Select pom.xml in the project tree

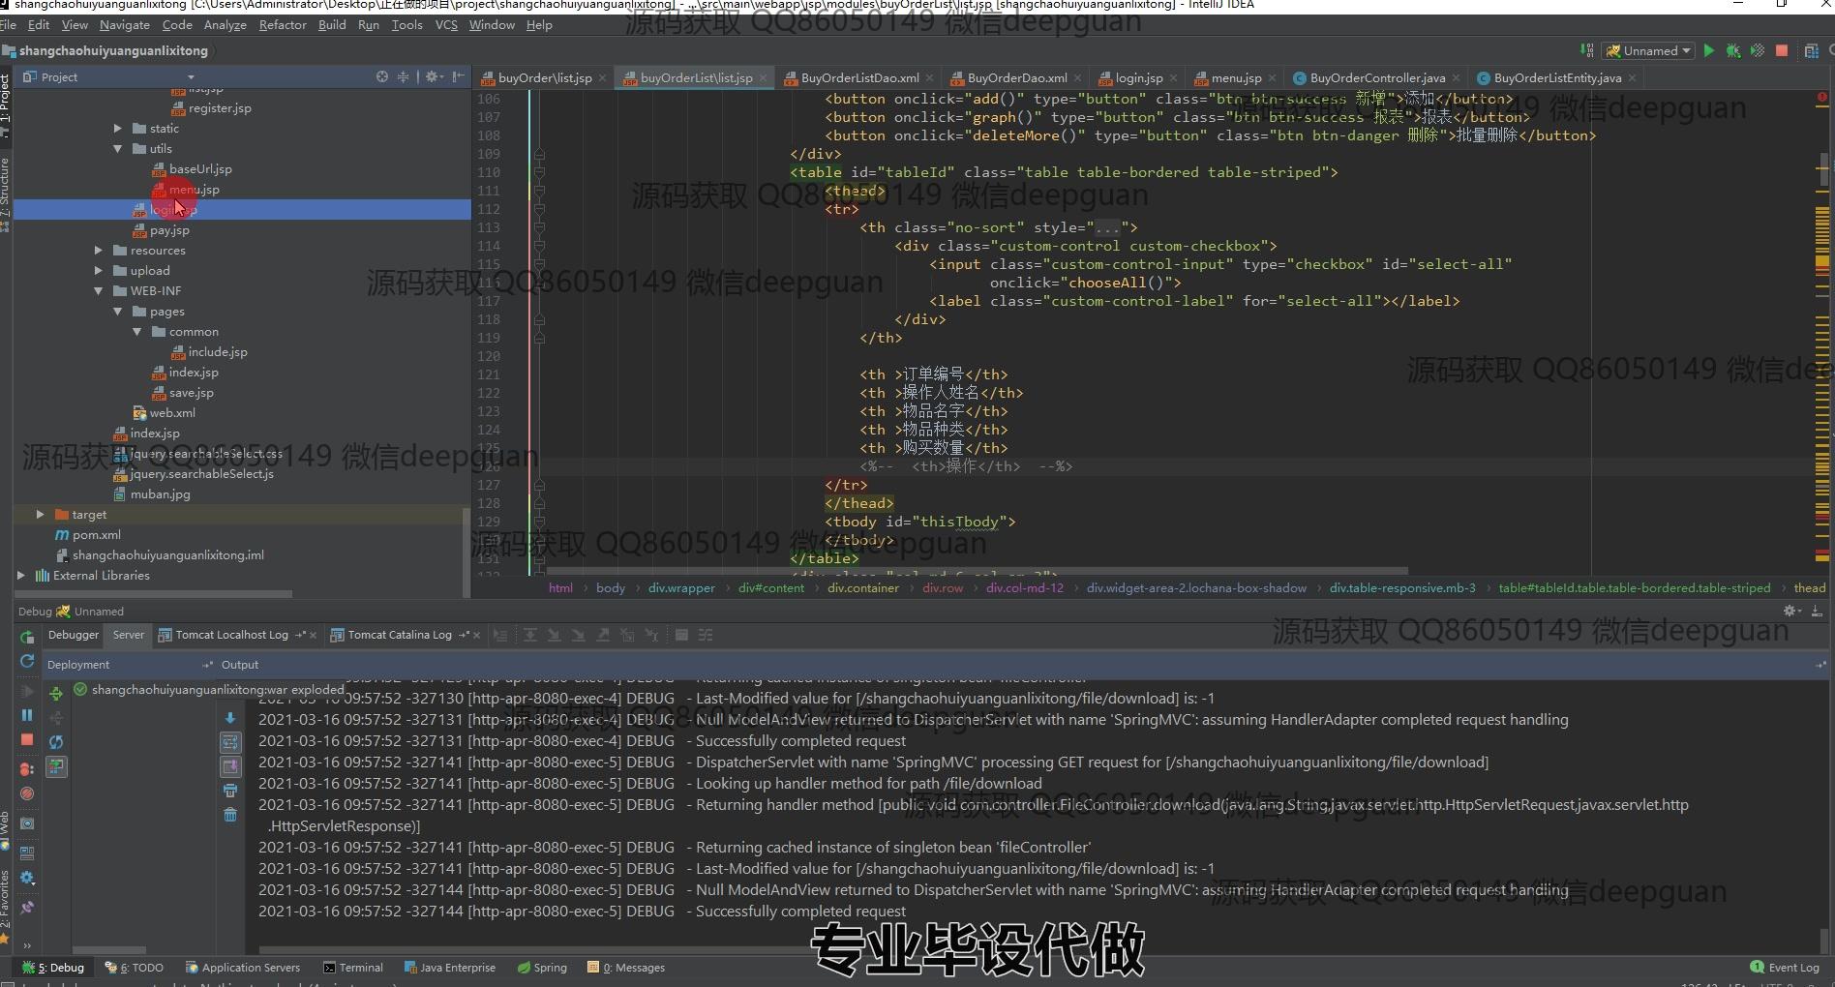tap(96, 534)
